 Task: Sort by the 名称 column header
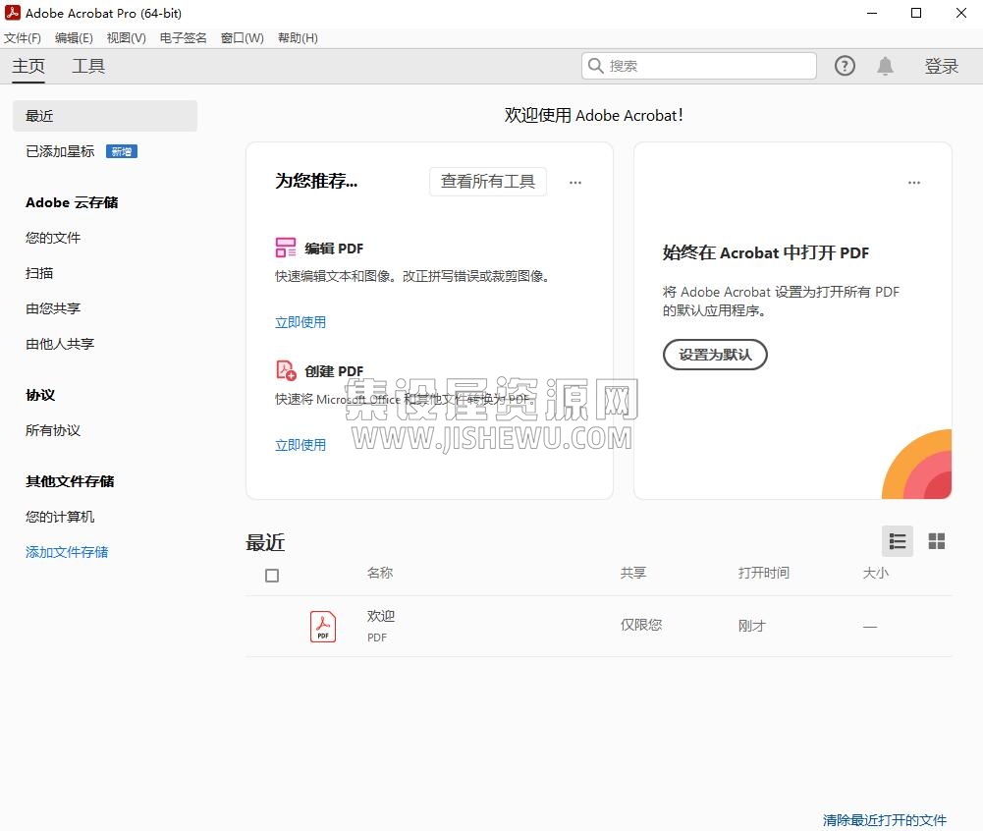[x=380, y=573]
